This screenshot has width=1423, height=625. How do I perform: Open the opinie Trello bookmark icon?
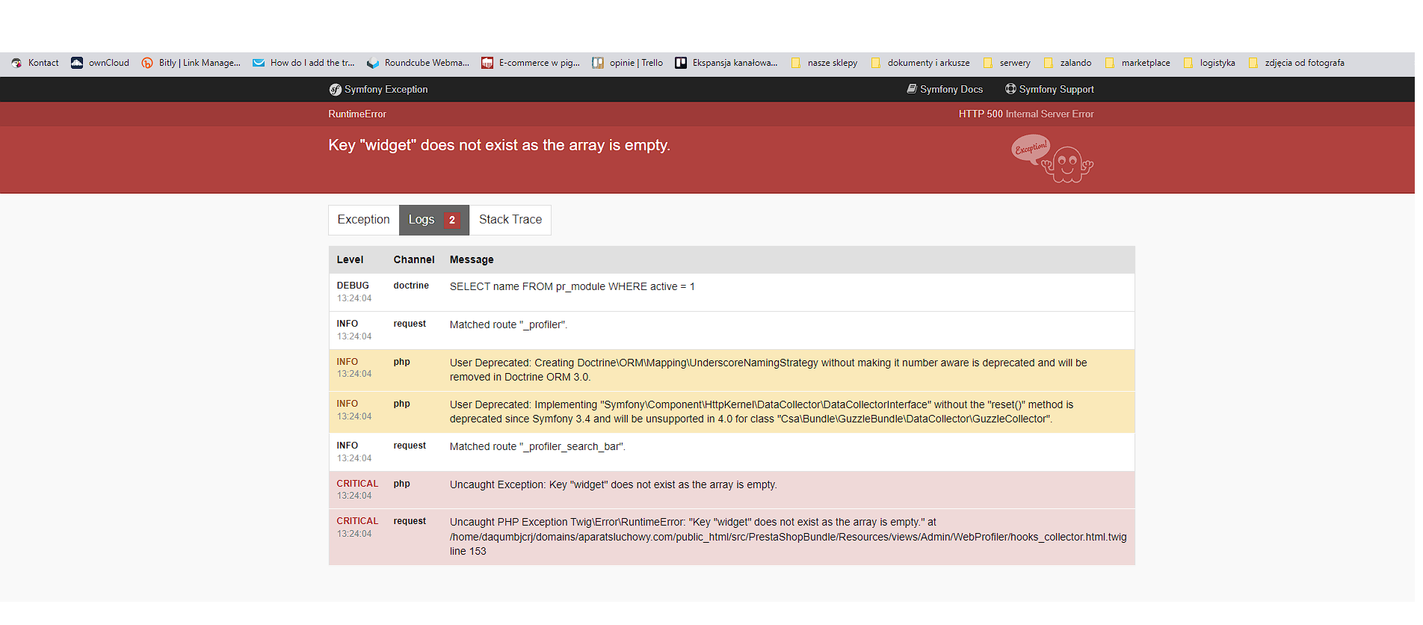tap(598, 63)
